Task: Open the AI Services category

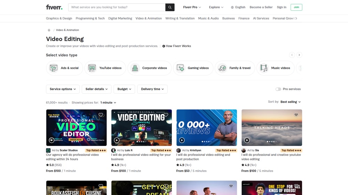Action: point(261,18)
